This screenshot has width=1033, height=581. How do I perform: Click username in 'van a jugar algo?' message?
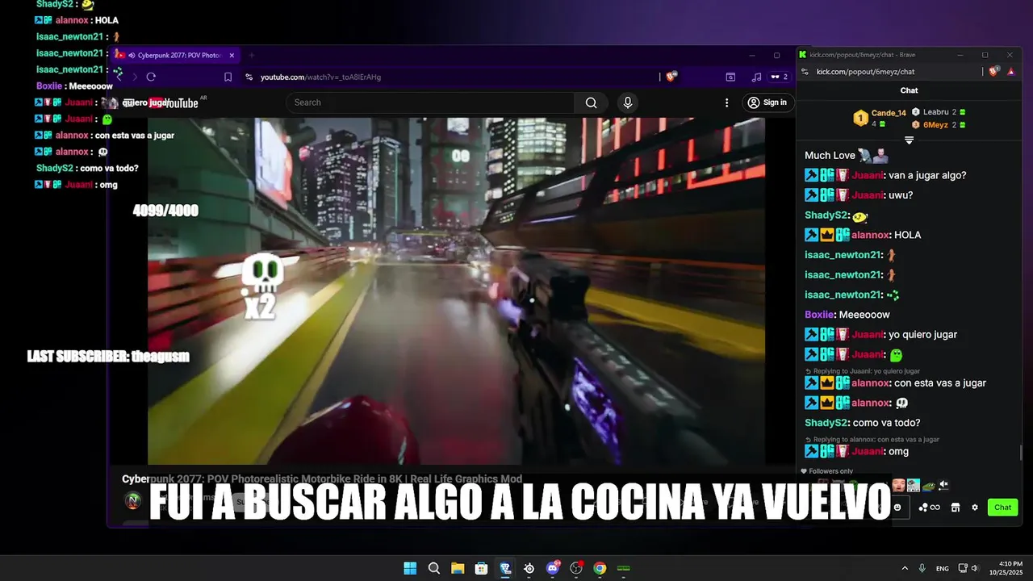tap(868, 175)
